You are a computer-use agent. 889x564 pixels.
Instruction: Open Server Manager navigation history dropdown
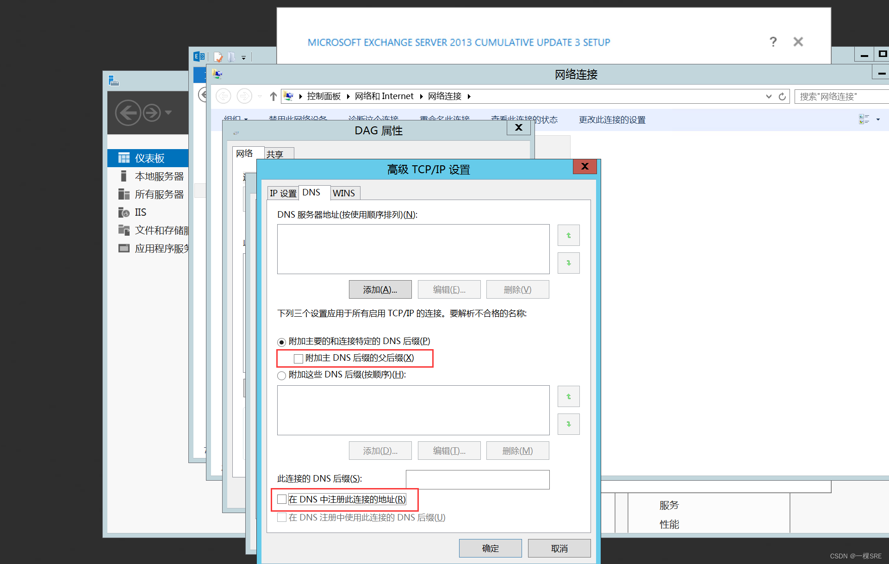click(168, 113)
